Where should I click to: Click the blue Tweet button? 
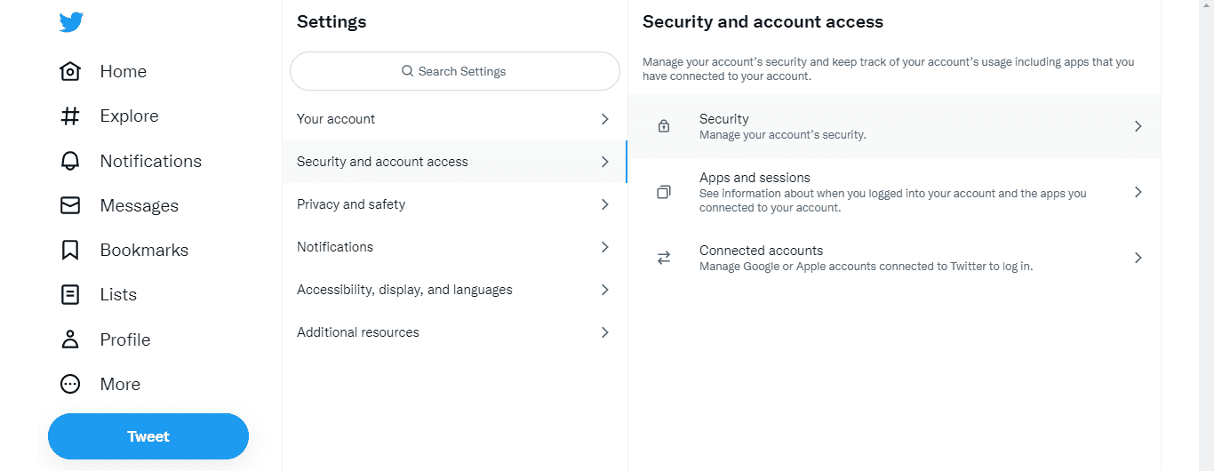pyautogui.click(x=148, y=436)
